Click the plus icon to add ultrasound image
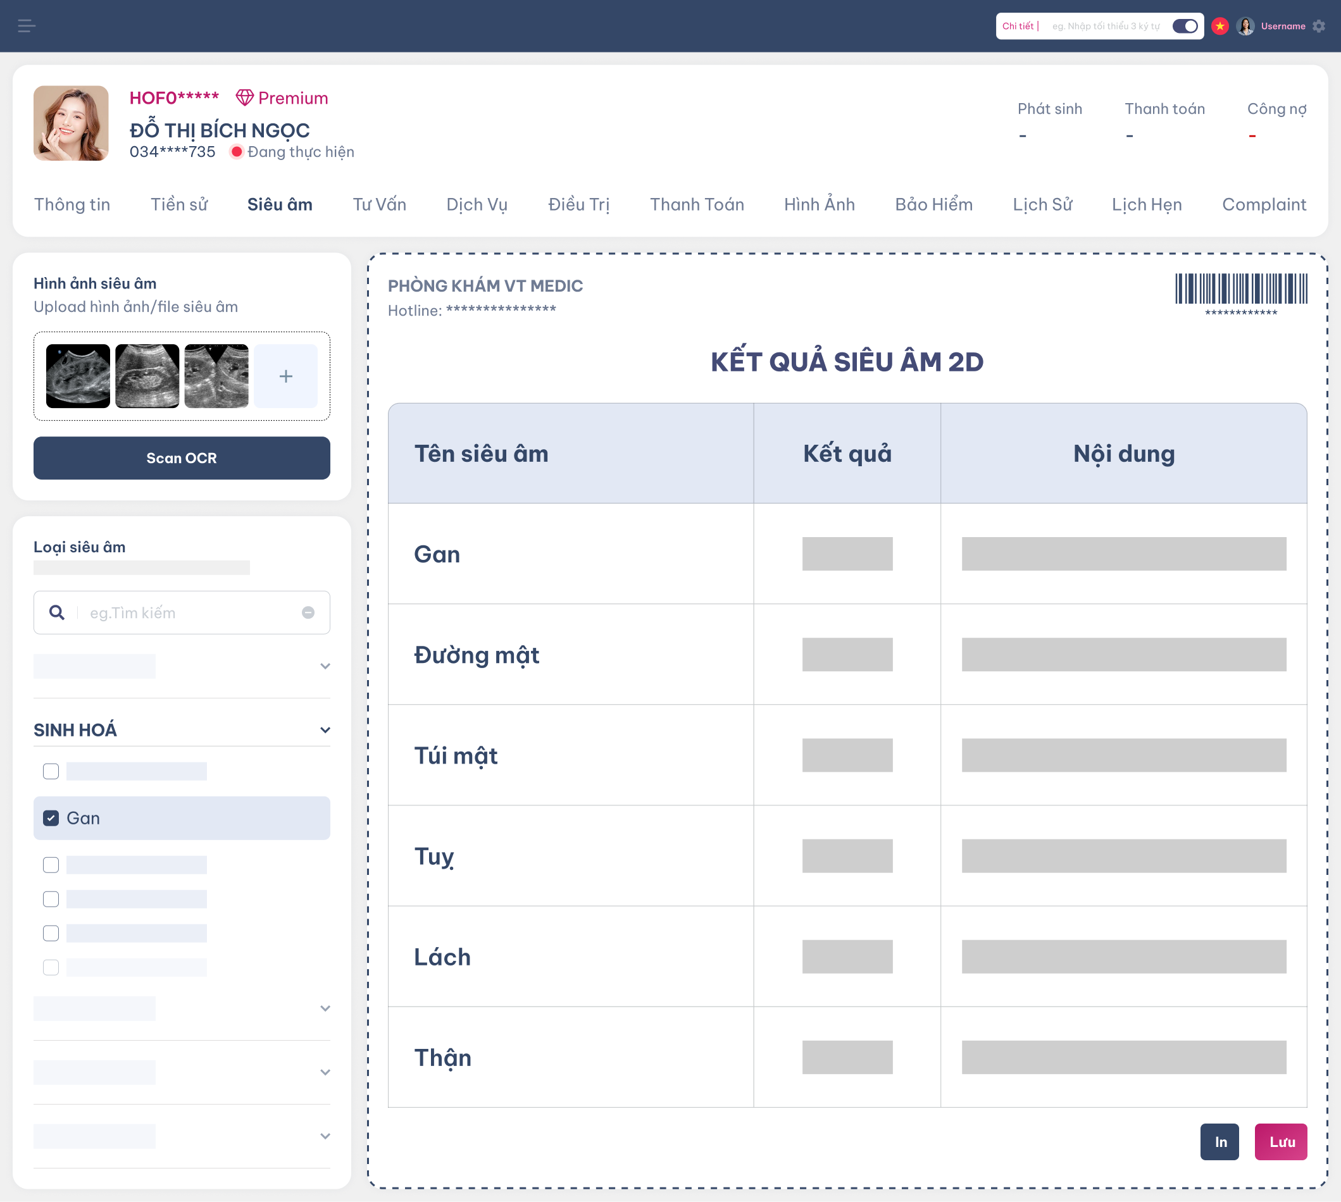The height and width of the screenshot is (1202, 1341). 285,376
